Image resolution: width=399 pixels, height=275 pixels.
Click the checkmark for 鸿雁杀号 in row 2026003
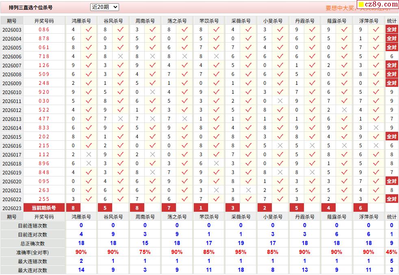point(89,30)
